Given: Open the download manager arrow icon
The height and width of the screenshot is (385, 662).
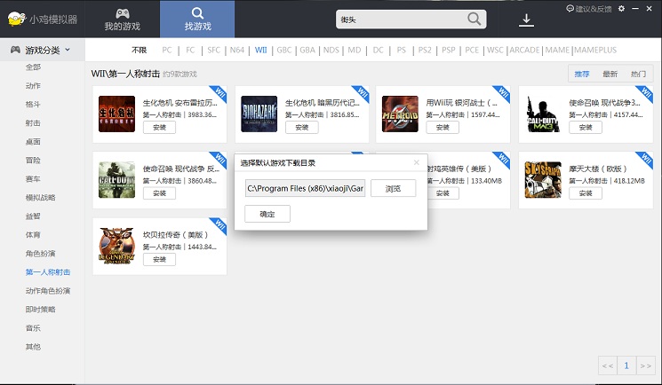Looking at the screenshot, I should click(x=527, y=20).
